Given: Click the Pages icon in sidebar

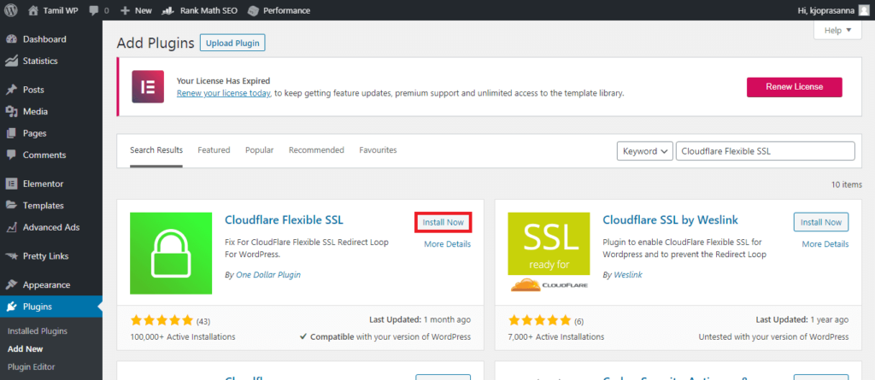Looking at the screenshot, I should pos(11,133).
